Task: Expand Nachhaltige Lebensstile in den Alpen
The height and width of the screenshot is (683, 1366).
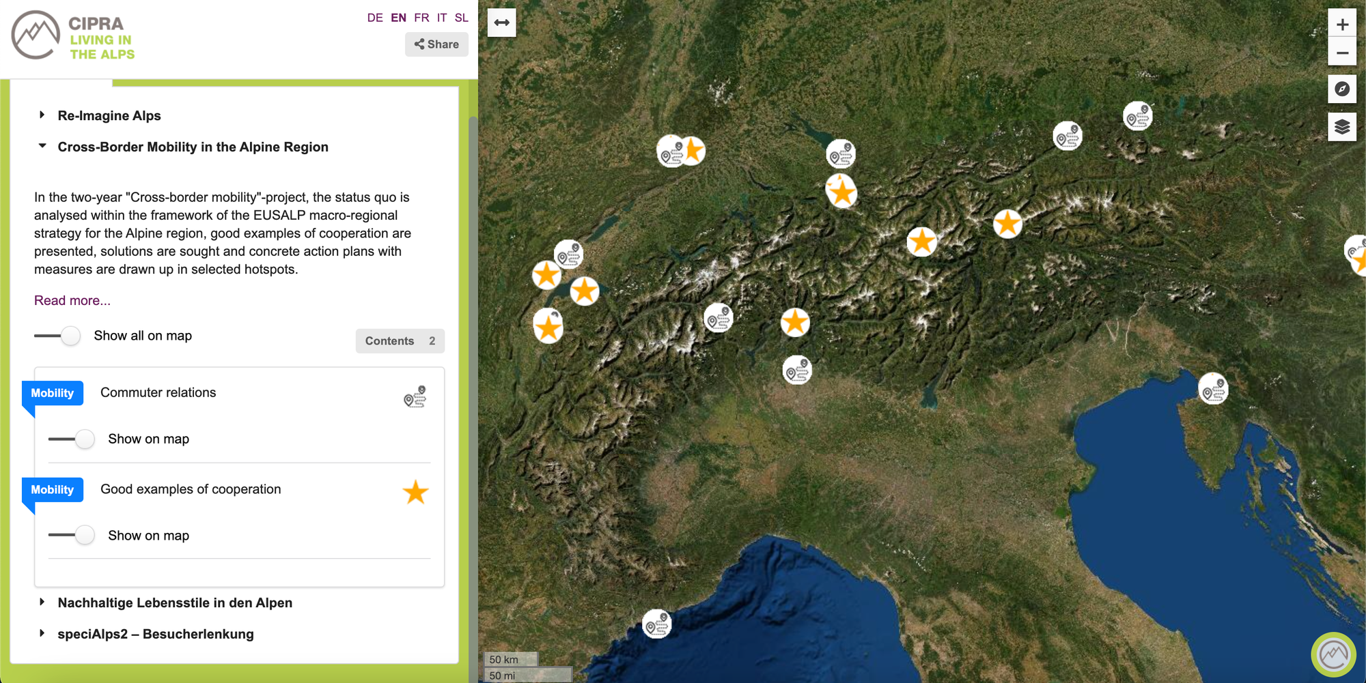Action: 175,603
